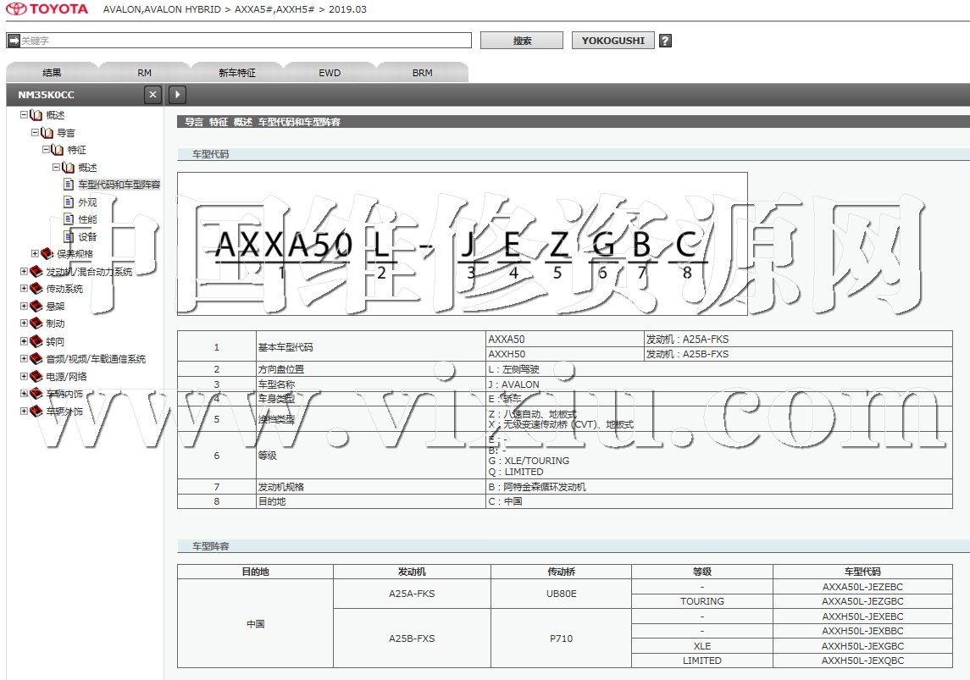Click the play arrow panel toggle button
970x680 pixels.
(x=177, y=95)
